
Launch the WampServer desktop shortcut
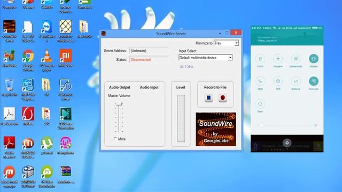[65, 146]
